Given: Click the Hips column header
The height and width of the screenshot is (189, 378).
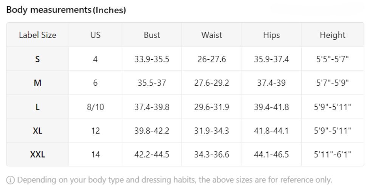Looking at the screenshot, I should coord(271,35).
